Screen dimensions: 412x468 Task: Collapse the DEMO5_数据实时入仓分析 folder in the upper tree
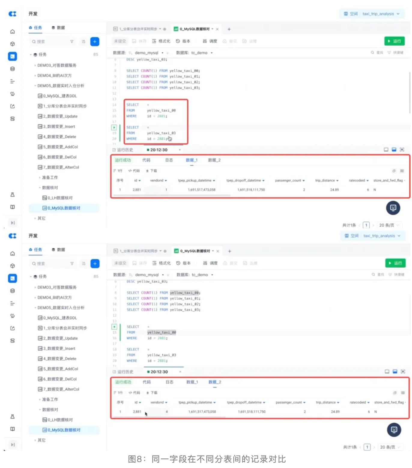click(35, 86)
